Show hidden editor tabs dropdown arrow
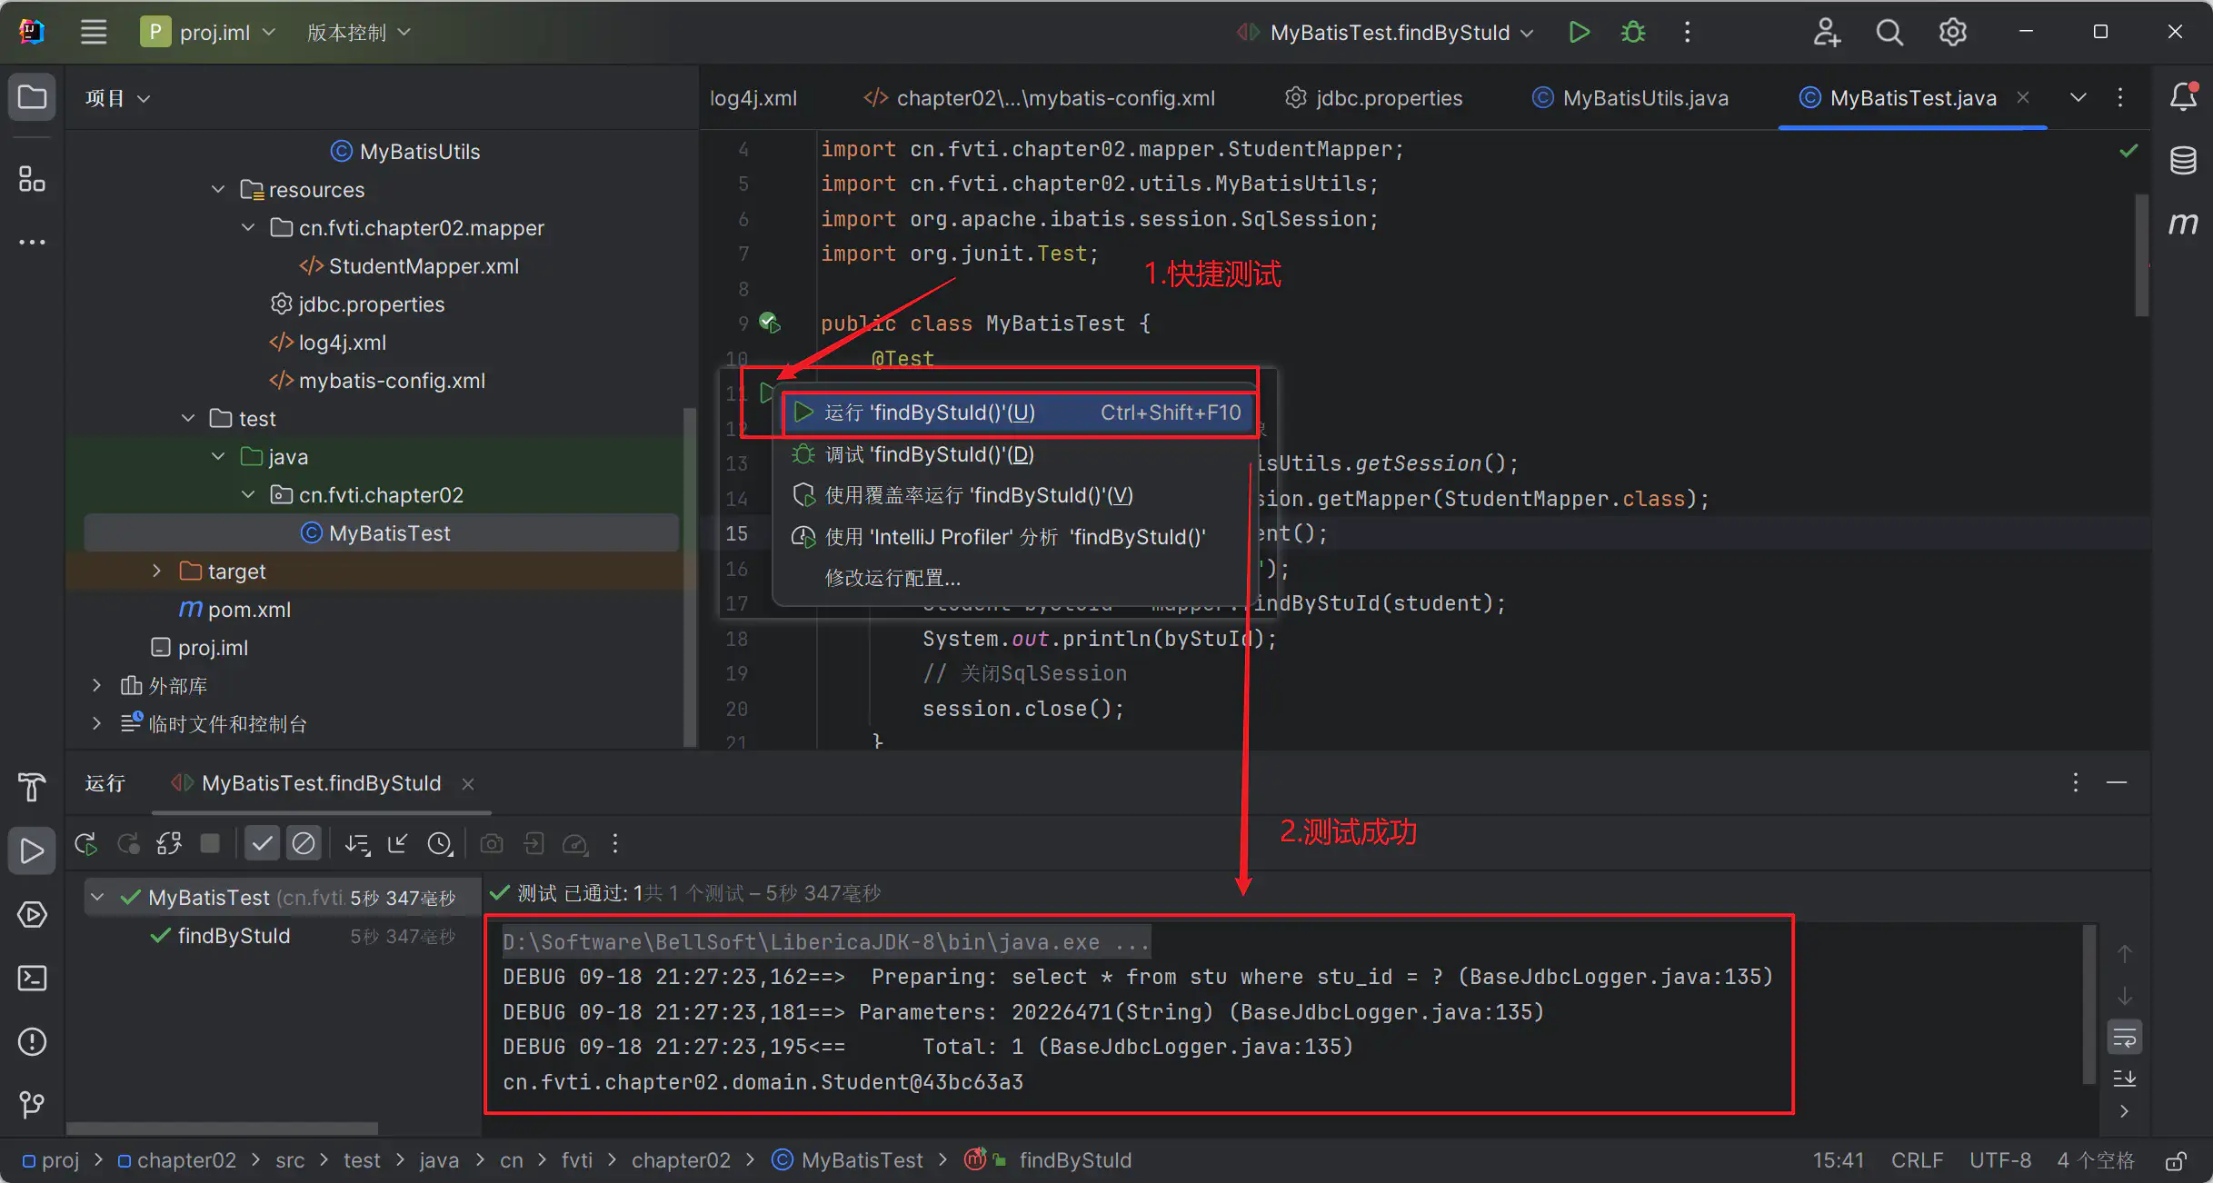2213x1183 pixels. pyautogui.click(x=2078, y=97)
